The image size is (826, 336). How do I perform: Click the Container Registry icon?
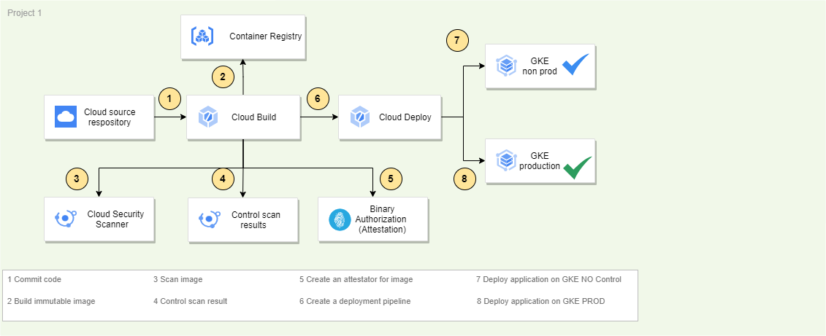pos(202,36)
